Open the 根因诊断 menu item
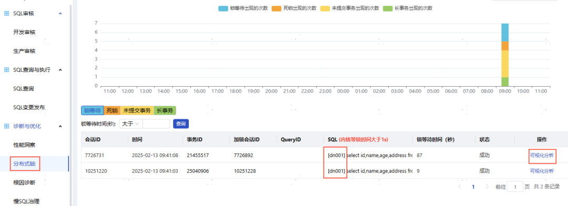Viewport: 568px width, 206px height. (x=24, y=182)
